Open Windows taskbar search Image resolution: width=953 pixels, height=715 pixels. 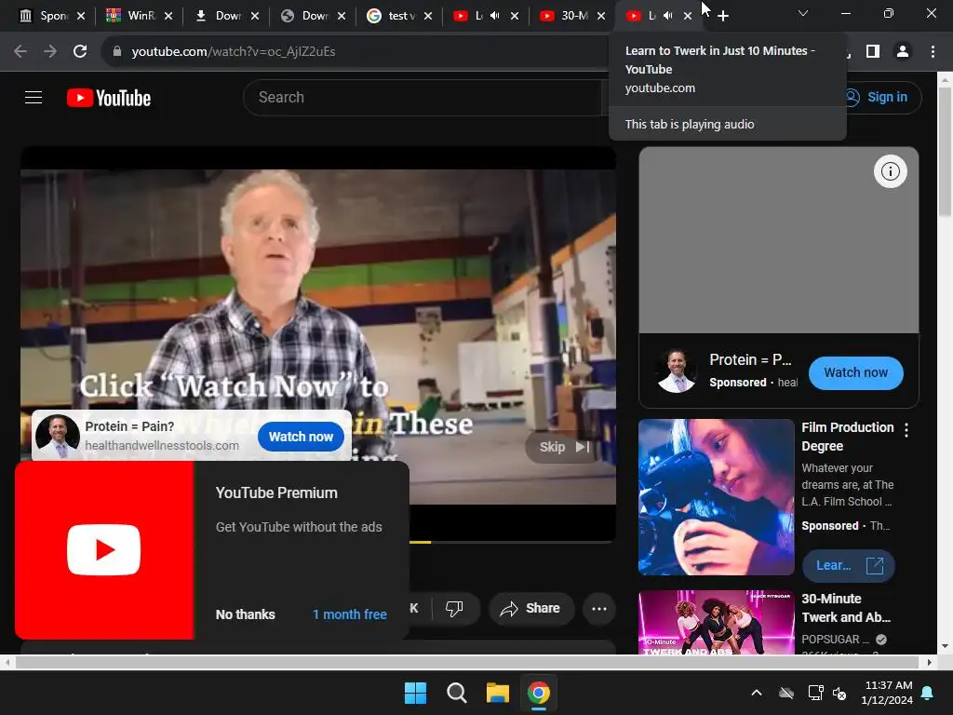[x=456, y=693]
